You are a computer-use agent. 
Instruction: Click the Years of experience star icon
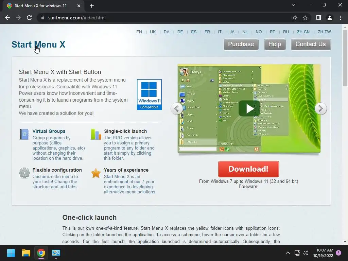click(96, 173)
